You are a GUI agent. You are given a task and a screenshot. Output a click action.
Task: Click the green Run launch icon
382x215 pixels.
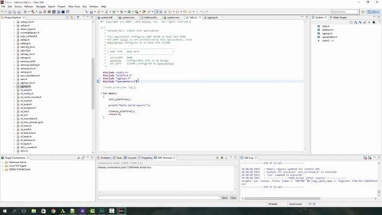click(x=129, y=12)
